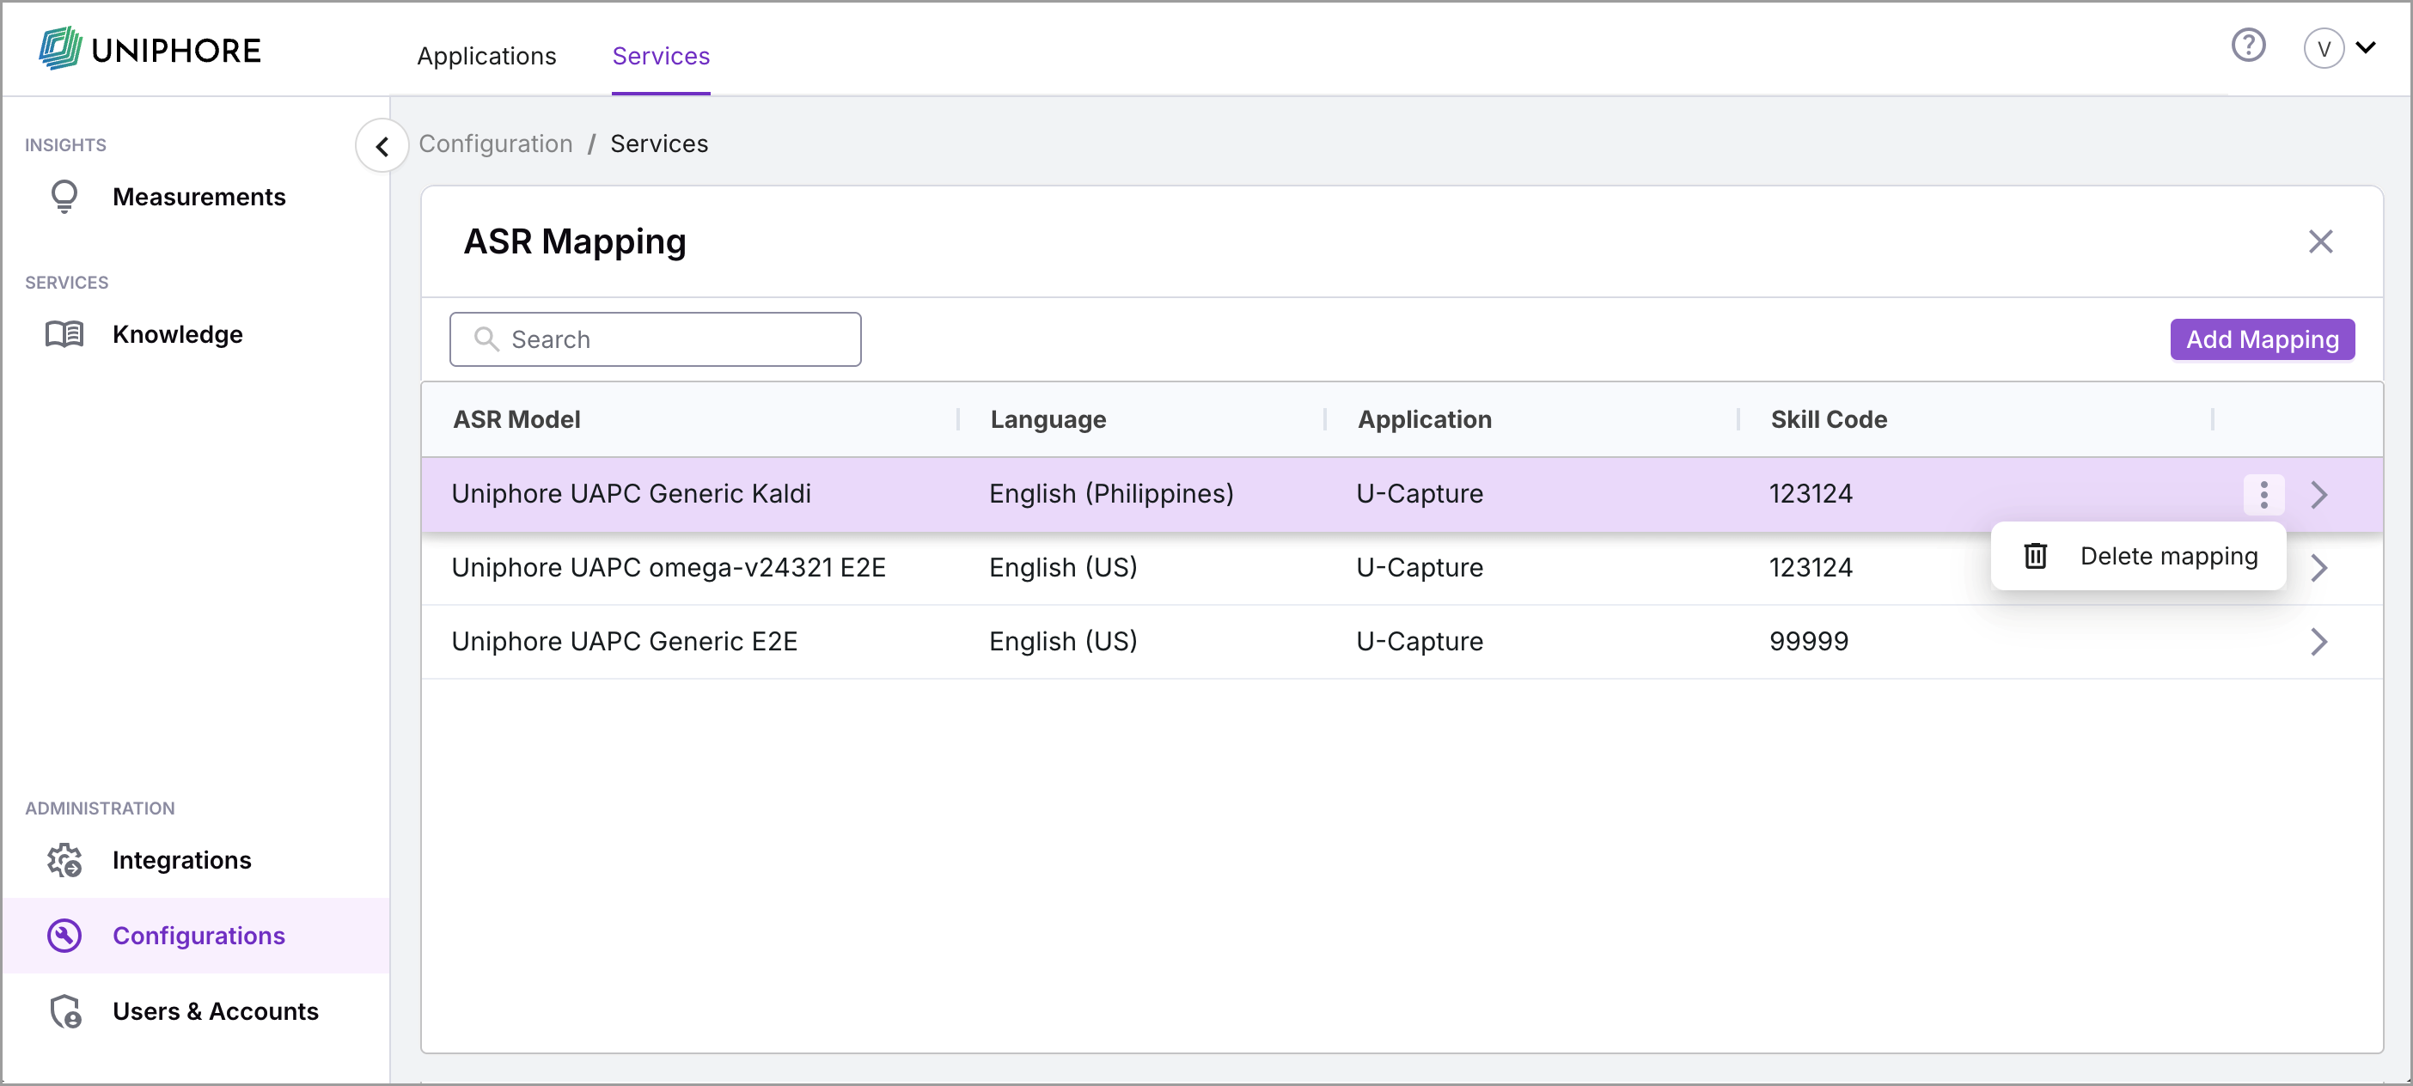Click the ADMINISTRATION section label
Screen dimensions: 2413x1086
tap(100, 808)
